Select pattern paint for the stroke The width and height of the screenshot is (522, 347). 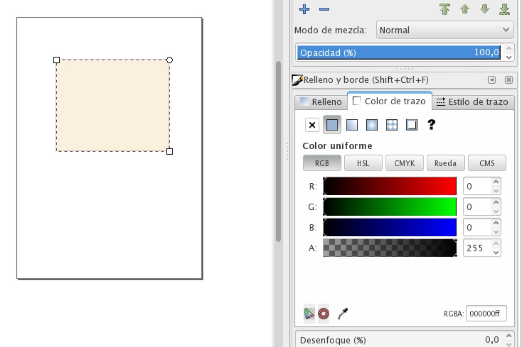(x=391, y=124)
